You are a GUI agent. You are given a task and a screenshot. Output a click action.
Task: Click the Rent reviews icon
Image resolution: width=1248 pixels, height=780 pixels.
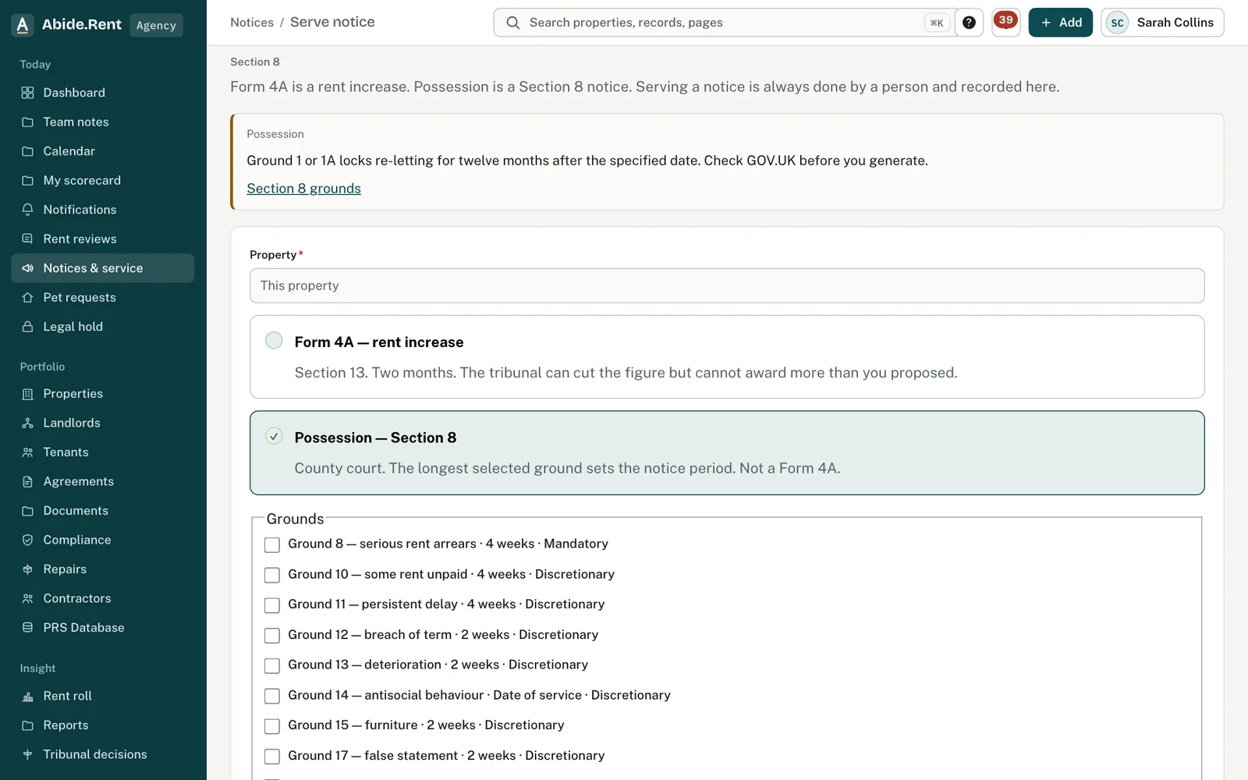pos(27,239)
